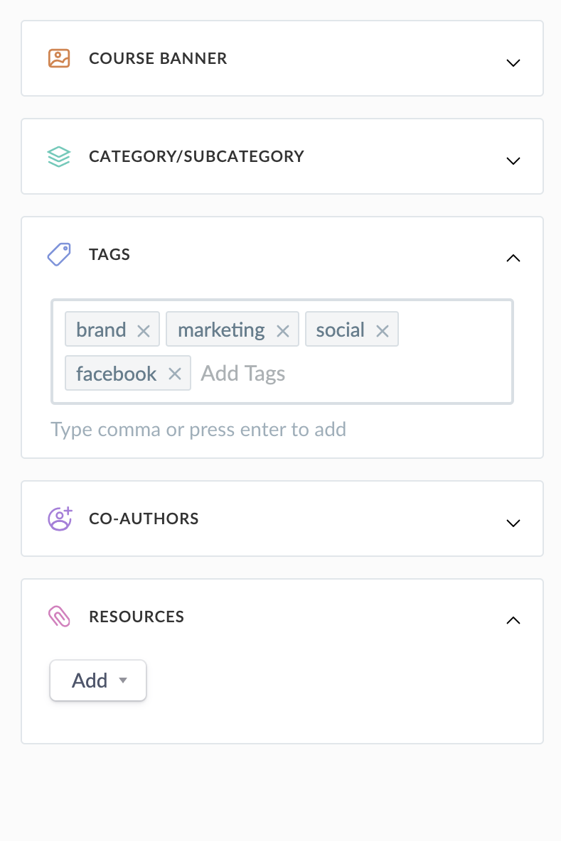Screen dimensions: 561x841
Task: Collapse the Tags section
Action: 513,259
